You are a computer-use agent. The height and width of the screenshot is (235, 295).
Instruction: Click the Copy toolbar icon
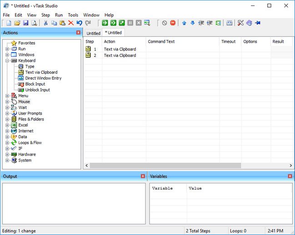pos(54,23)
